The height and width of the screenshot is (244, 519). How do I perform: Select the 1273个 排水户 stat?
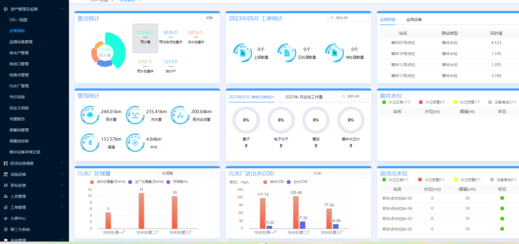(x=171, y=66)
